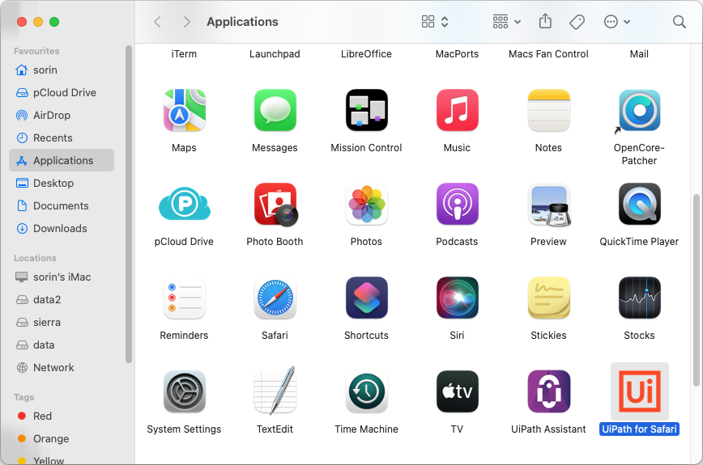Select the QuickTime Player icon

[x=639, y=205]
